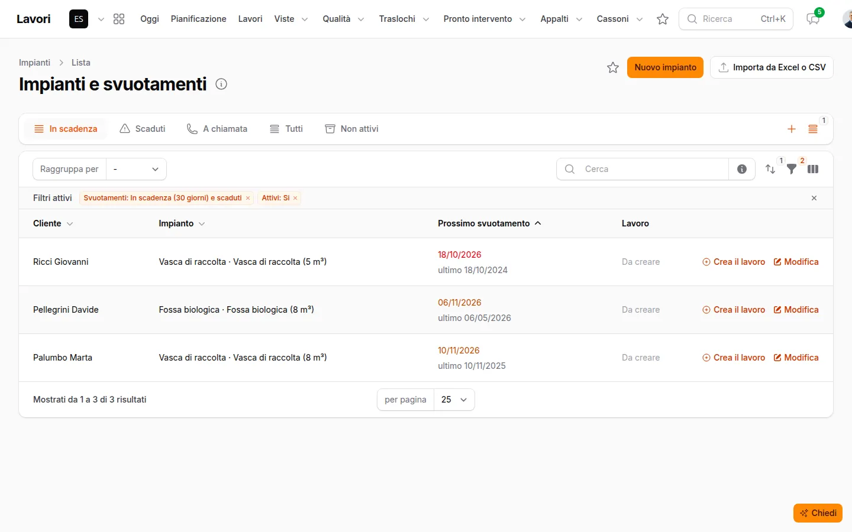Screen dimensions: 852x532
Task: Change the per pagina results count
Action: click(454, 400)
